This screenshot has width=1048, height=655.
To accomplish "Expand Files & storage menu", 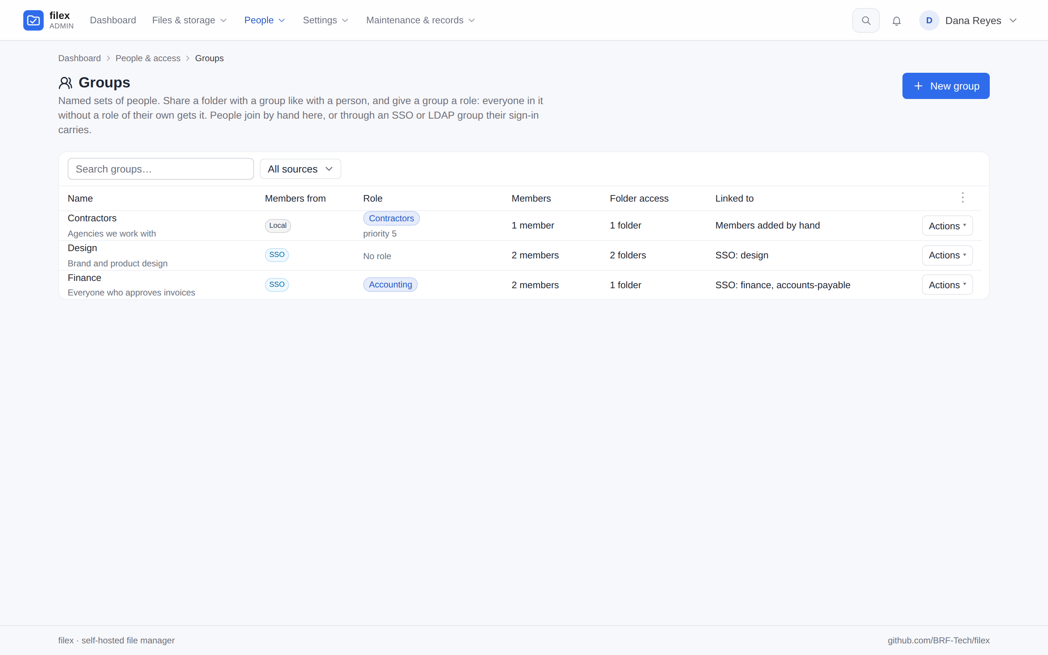I will coord(189,20).
